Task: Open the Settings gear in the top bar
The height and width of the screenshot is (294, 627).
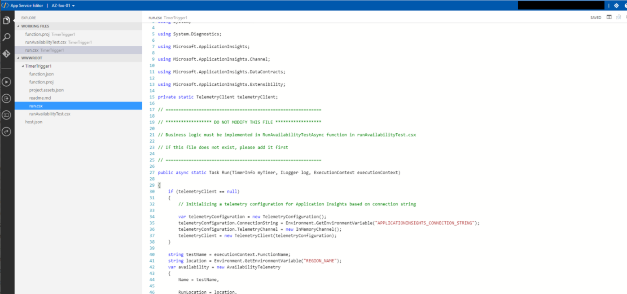Action: pyautogui.click(x=616, y=5)
